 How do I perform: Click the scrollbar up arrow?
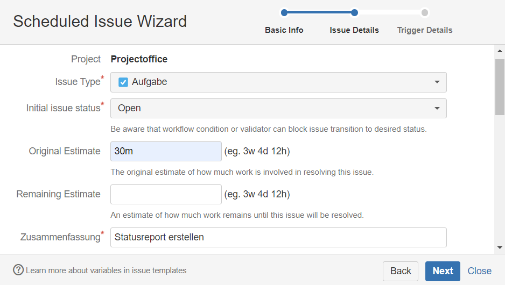(x=500, y=51)
